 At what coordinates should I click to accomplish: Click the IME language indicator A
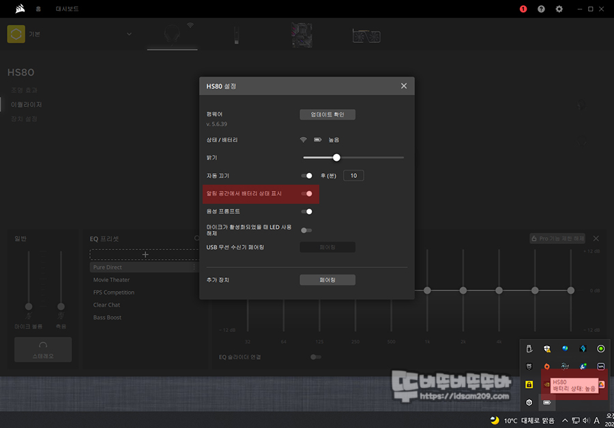click(x=596, y=421)
